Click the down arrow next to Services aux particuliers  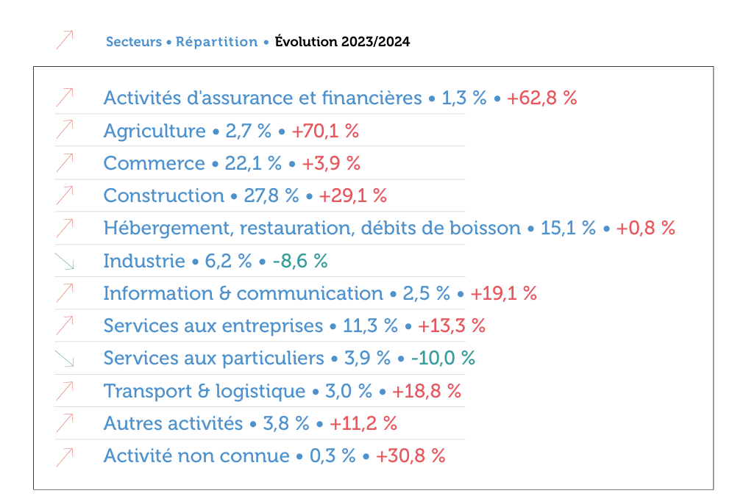(65, 358)
